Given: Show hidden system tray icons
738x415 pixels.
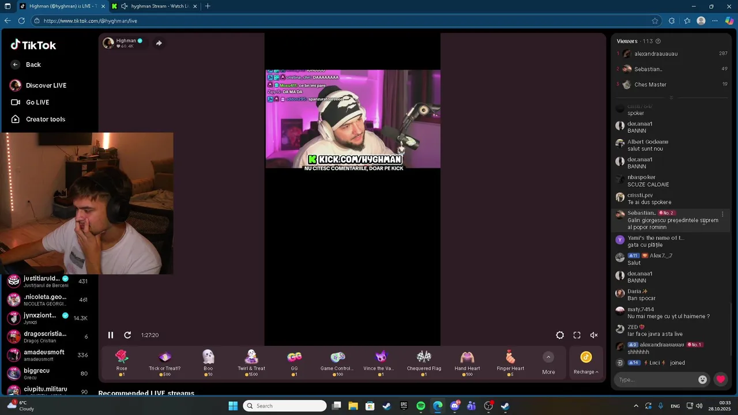Looking at the screenshot, I should pos(636,406).
